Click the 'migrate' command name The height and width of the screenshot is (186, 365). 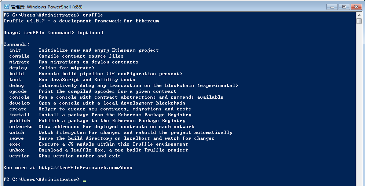19,62
